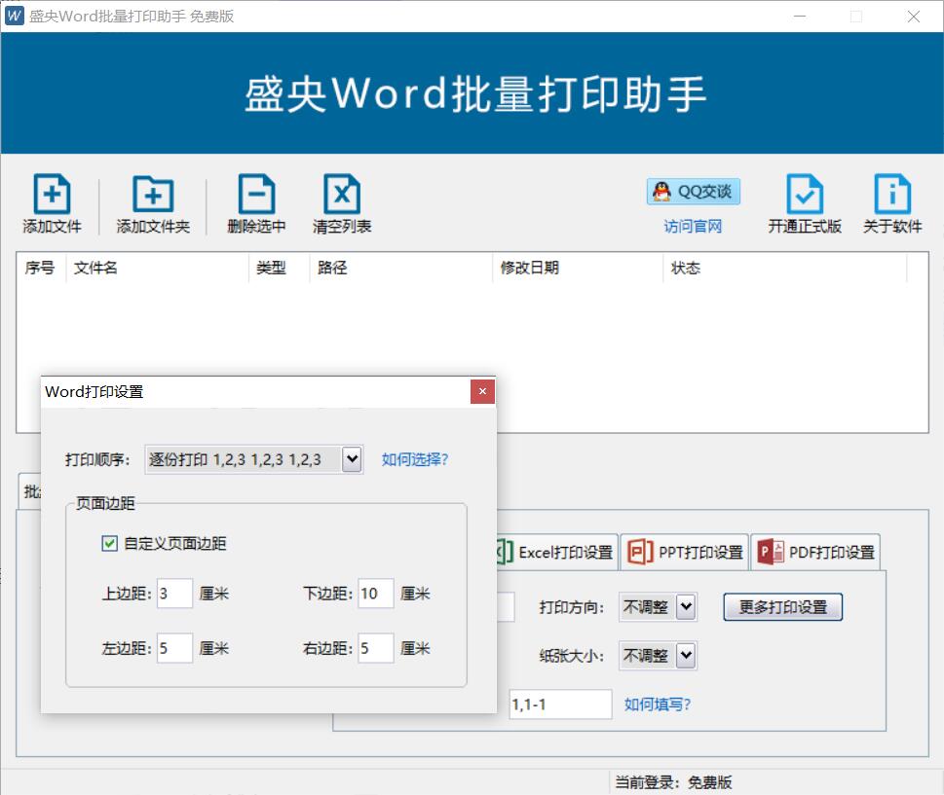944x795 pixels.
Task: Minimize the 盛央Word批量打印助手 window
Action: [x=800, y=17]
